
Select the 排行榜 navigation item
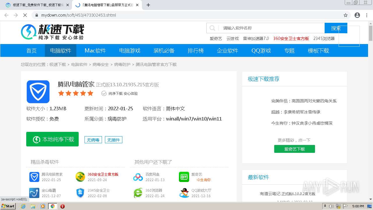tap(196, 50)
